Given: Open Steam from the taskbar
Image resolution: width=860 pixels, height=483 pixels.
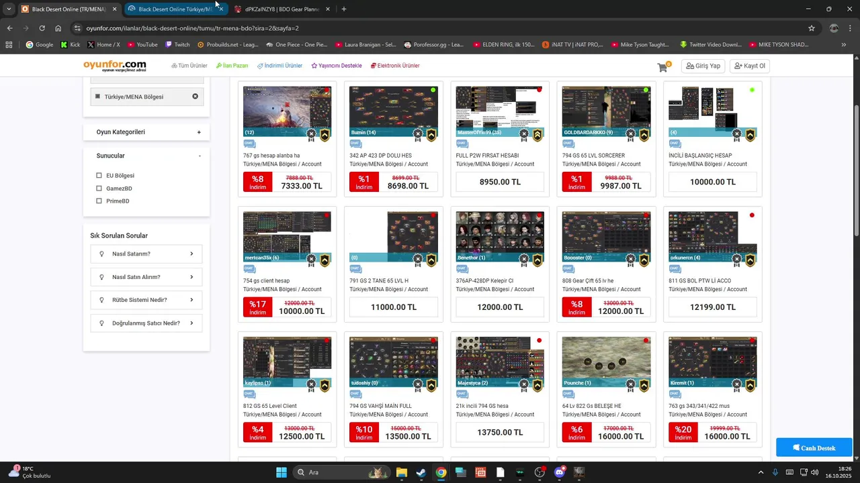Looking at the screenshot, I should pos(421,472).
